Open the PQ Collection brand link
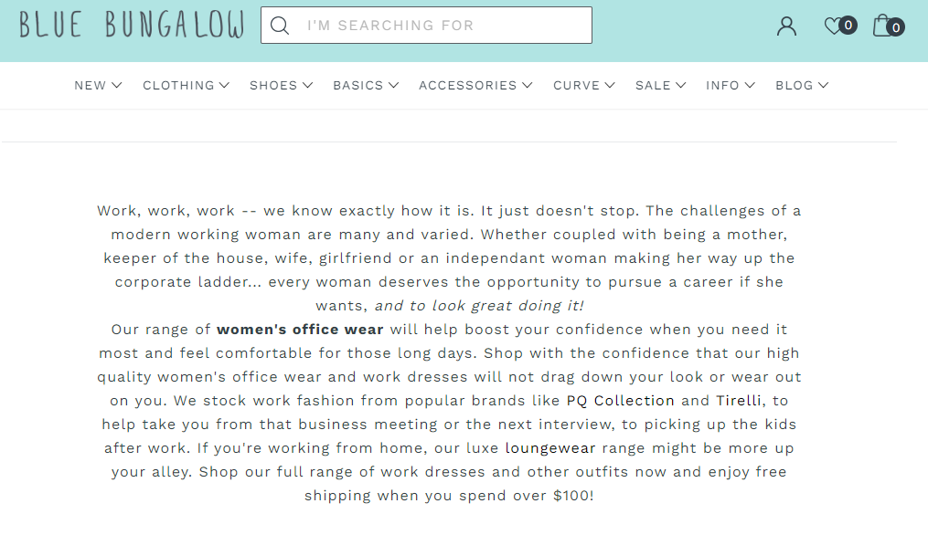Screen dimensions: 928x535 pos(620,400)
